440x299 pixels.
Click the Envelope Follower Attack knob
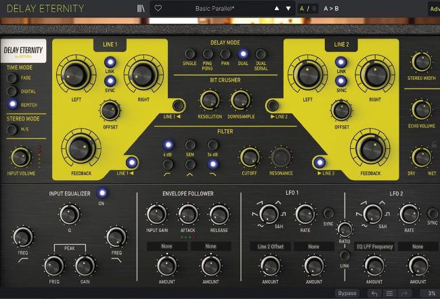pyautogui.click(x=188, y=214)
